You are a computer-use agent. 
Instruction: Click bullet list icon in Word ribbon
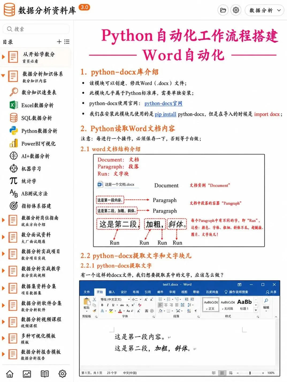click(x=160, y=299)
